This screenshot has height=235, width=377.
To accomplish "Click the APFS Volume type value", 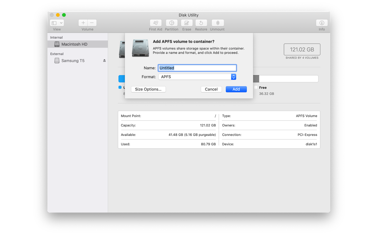I will (x=306, y=116).
